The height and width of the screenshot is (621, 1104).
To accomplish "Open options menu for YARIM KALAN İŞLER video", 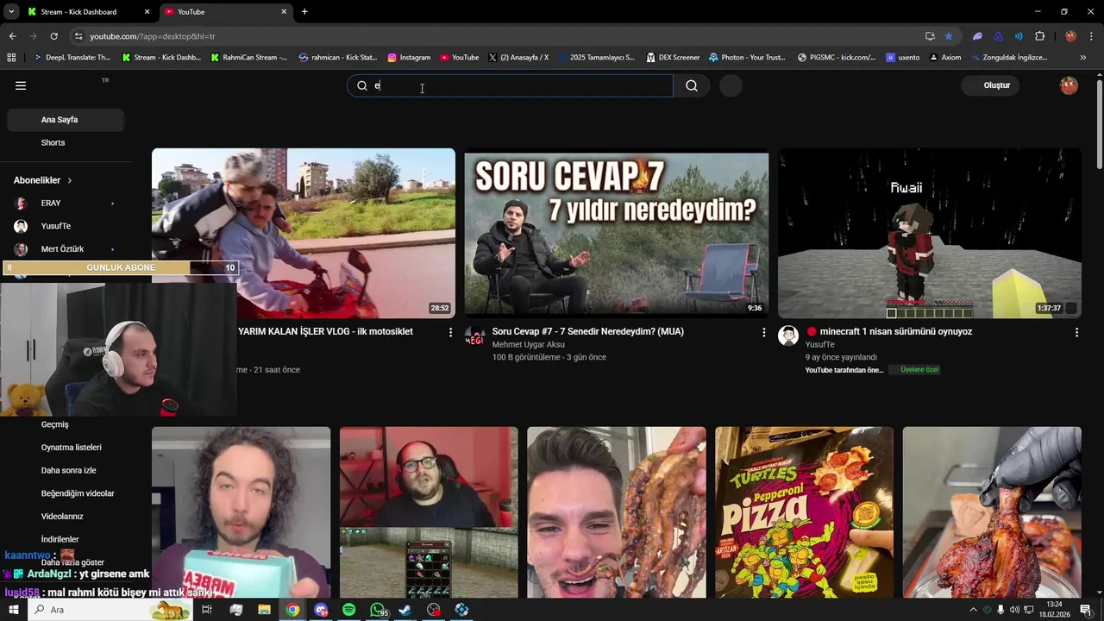I will click(450, 332).
